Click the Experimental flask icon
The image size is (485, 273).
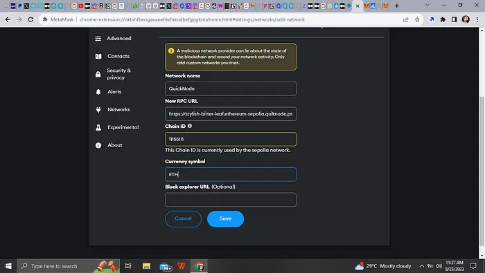pos(98,127)
